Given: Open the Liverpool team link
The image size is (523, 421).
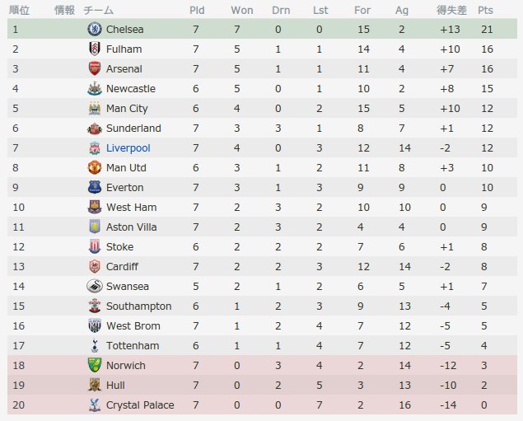Looking at the screenshot, I should point(128,148).
